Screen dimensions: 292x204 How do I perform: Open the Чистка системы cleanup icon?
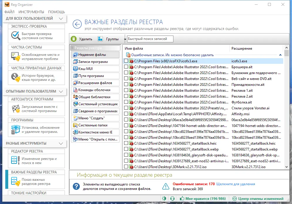coord(16,56)
